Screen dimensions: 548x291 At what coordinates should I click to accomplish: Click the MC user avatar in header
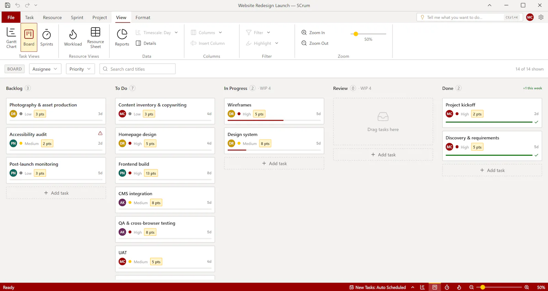coord(530,17)
